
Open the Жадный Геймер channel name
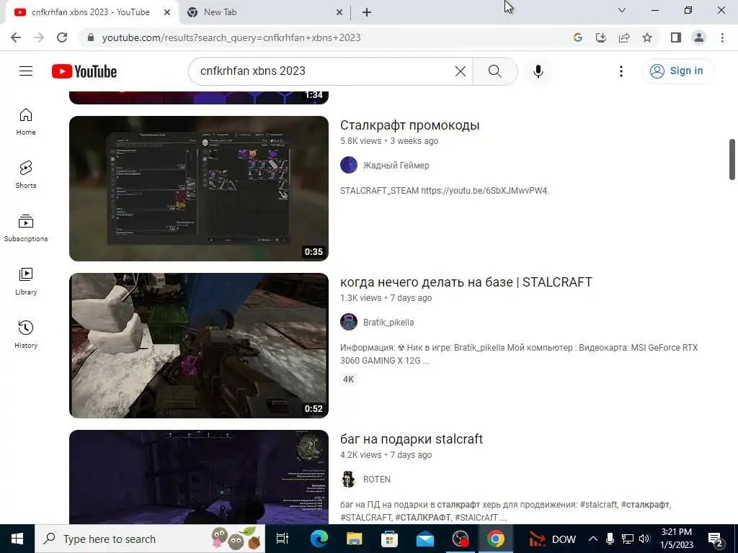[396, 166]
